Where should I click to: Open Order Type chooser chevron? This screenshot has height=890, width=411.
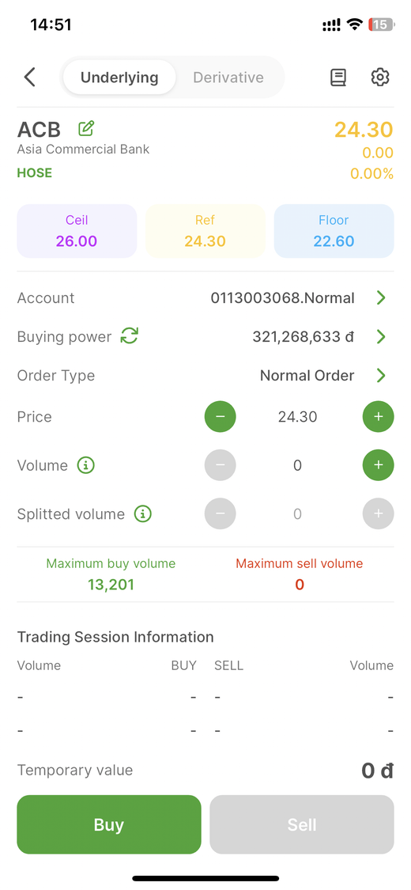(381, 375)
